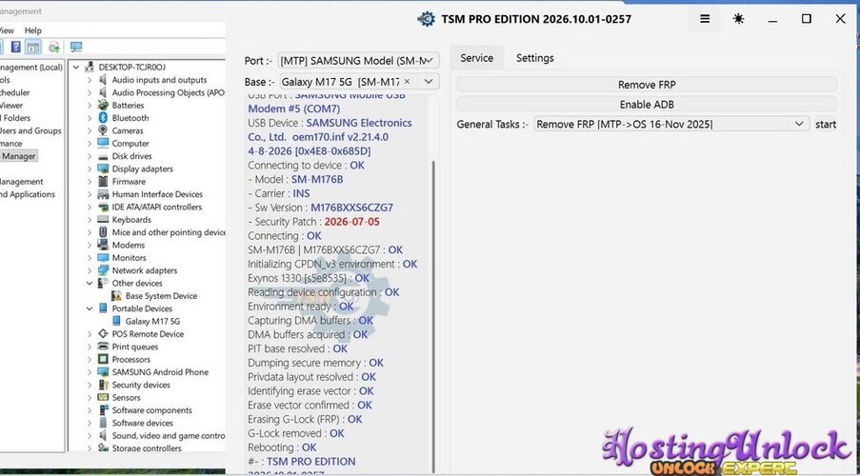Collapse the Portable Devices node
This screenshot has width=860, height=476.
coord(90,308)
